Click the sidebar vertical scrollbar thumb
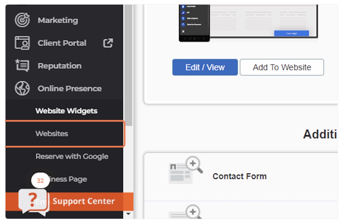The width and height of the screenshot is (340, 223). 128,65
